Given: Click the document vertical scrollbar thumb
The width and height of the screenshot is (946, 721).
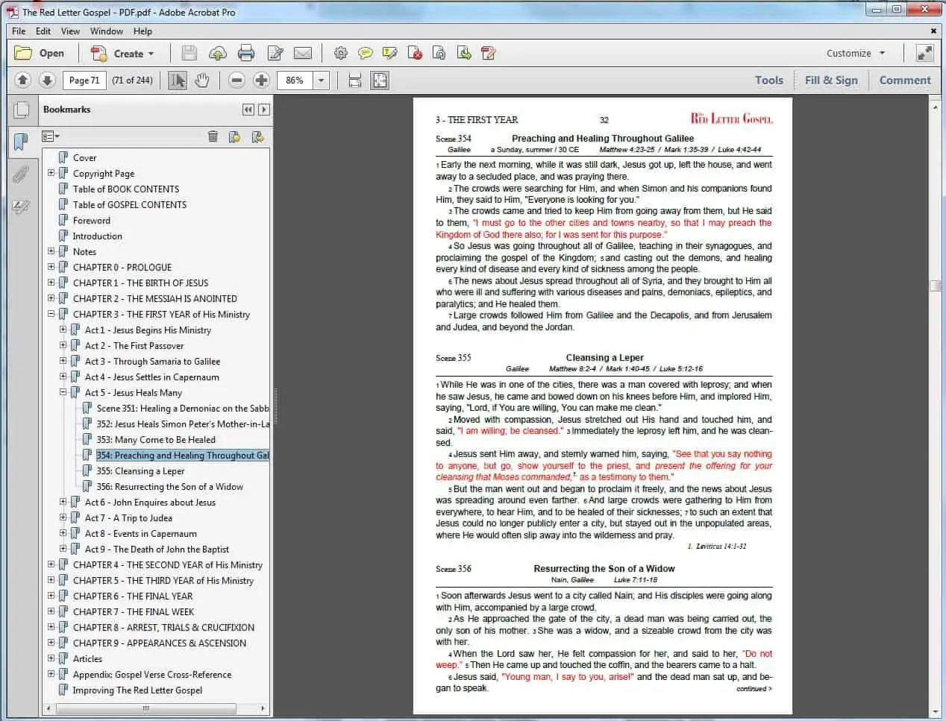Looking at the screenshot, I should 935,286.
